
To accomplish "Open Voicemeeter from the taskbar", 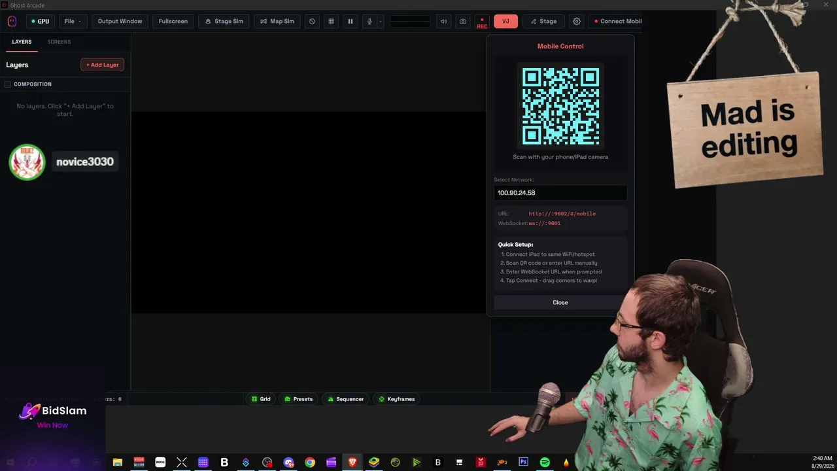I will (139, 462).
